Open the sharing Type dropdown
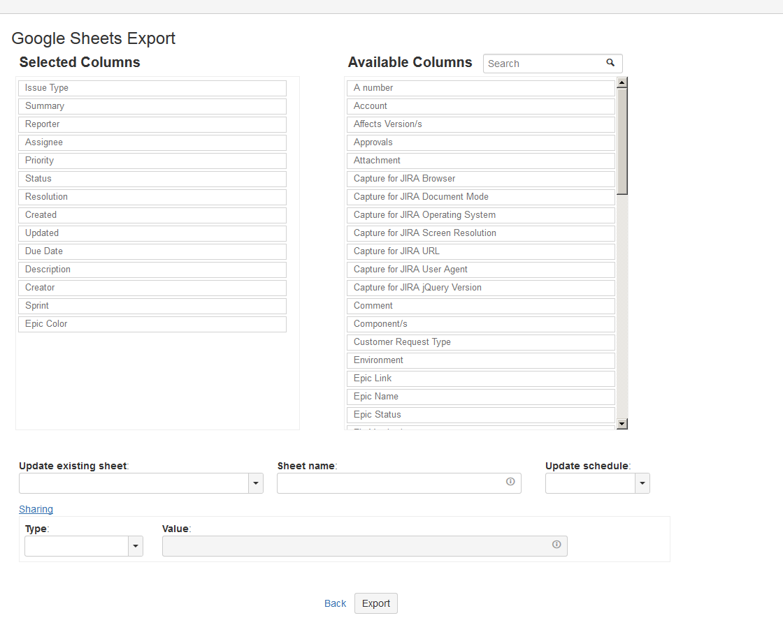The width and height of the screenshot is (783, 625). 135,546
